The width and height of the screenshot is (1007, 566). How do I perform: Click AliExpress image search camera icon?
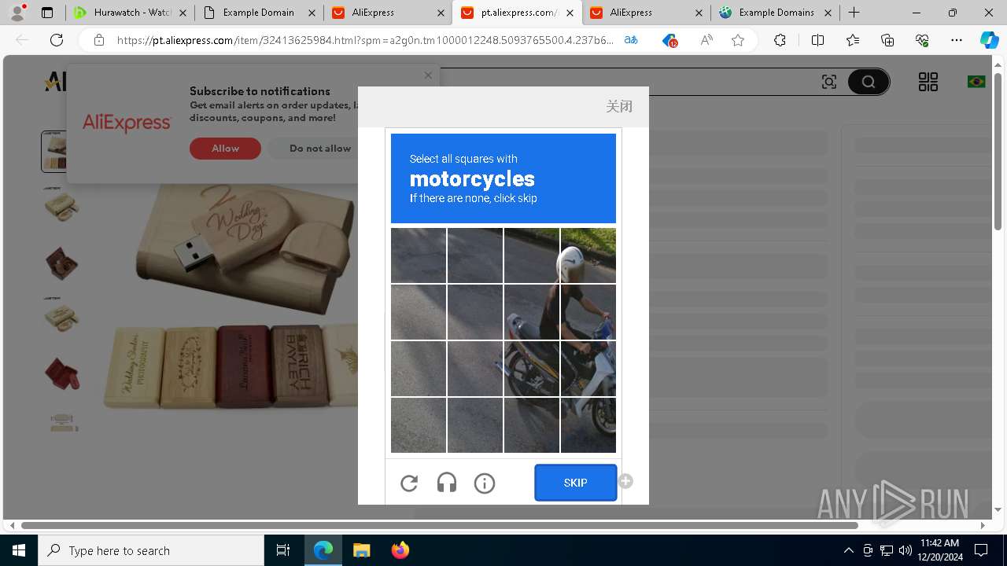click(829, 82)
